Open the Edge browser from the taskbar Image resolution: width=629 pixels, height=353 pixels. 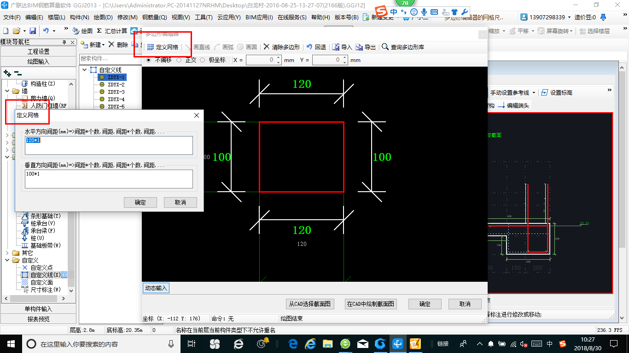294,343
